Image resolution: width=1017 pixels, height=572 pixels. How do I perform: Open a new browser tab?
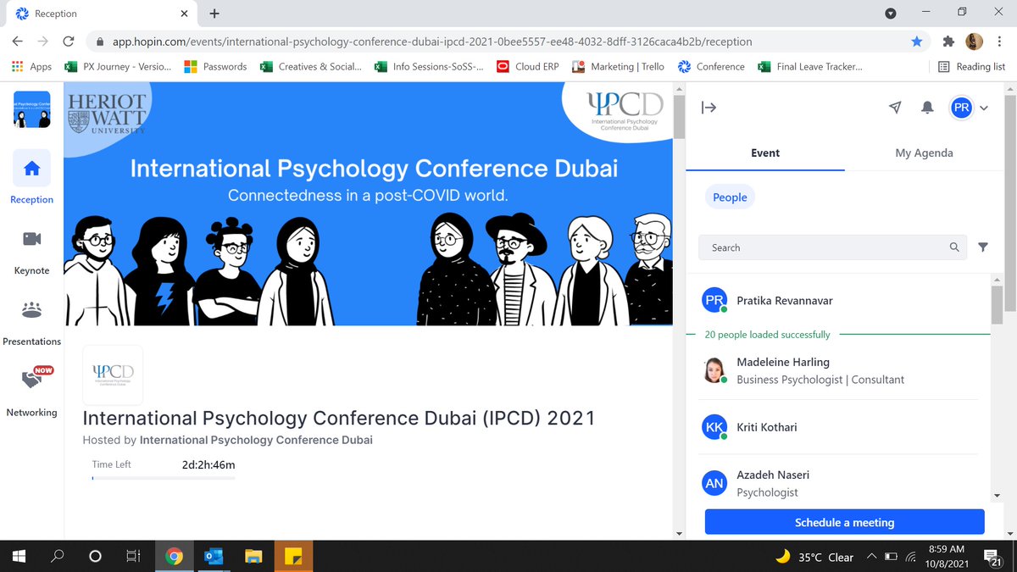click(214, 14)
